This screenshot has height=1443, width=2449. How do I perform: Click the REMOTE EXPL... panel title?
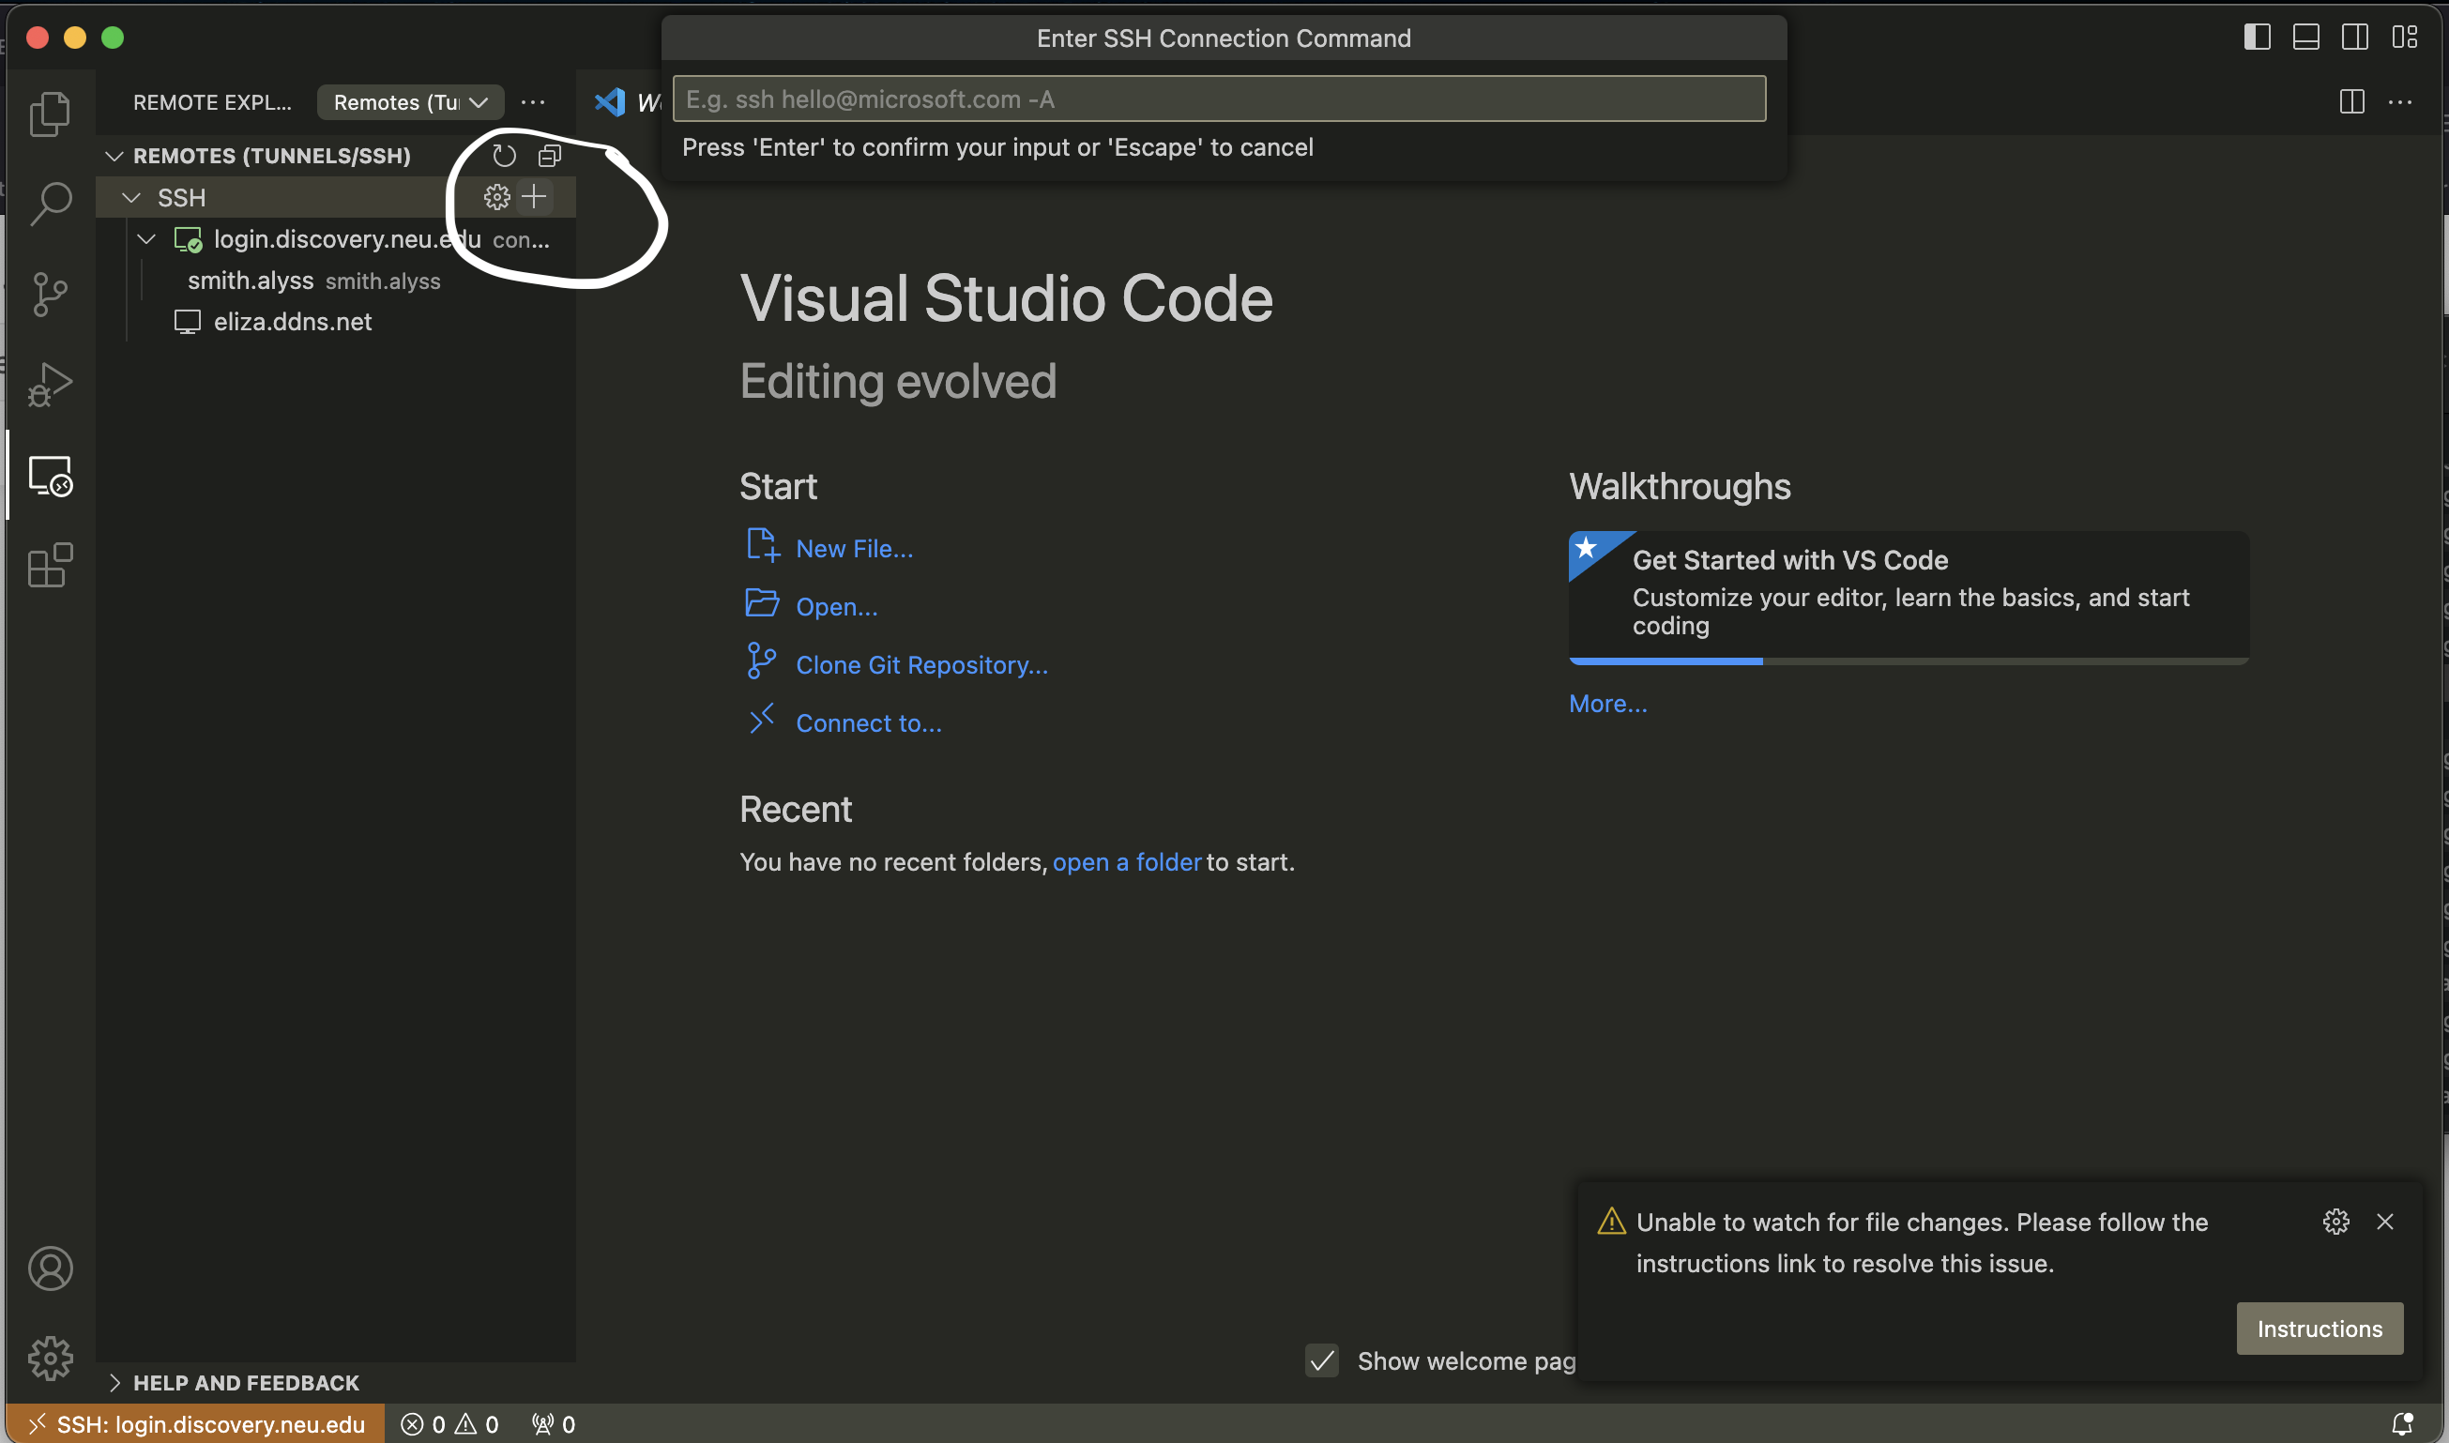[212, 102]
